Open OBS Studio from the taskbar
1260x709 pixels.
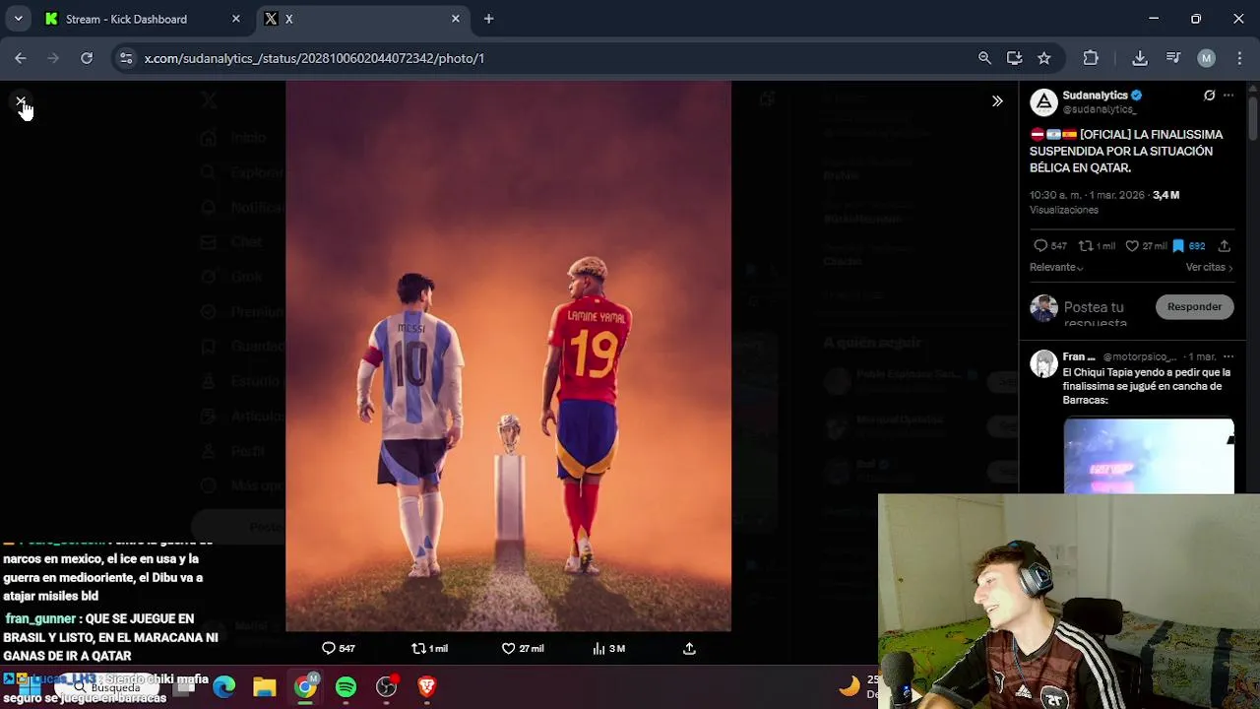[386, 686]
